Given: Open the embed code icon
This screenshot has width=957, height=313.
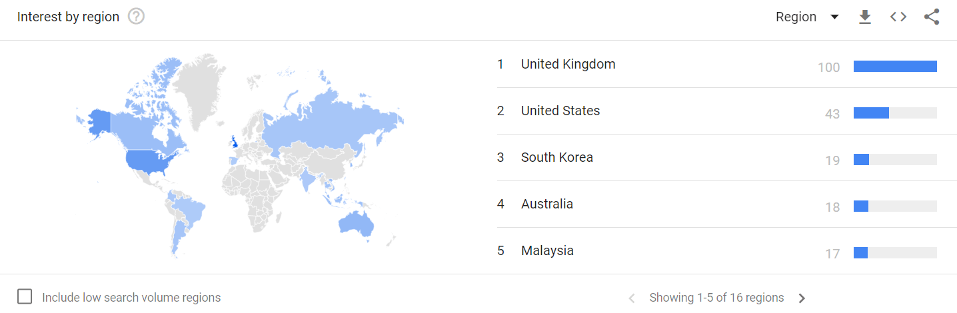Looking at the screenshot, I should pyautogui.click(x=898, y=17).
